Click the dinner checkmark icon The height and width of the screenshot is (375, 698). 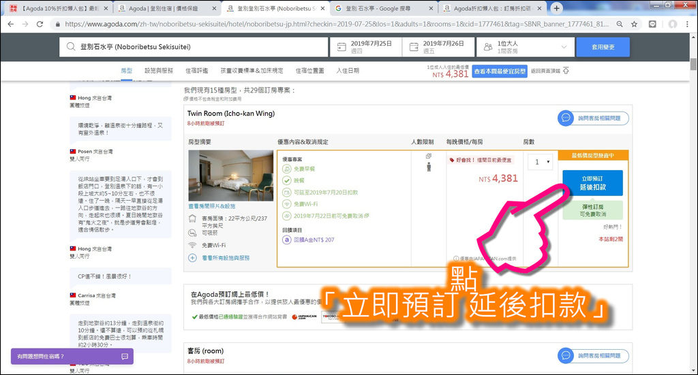pos(287,180)
